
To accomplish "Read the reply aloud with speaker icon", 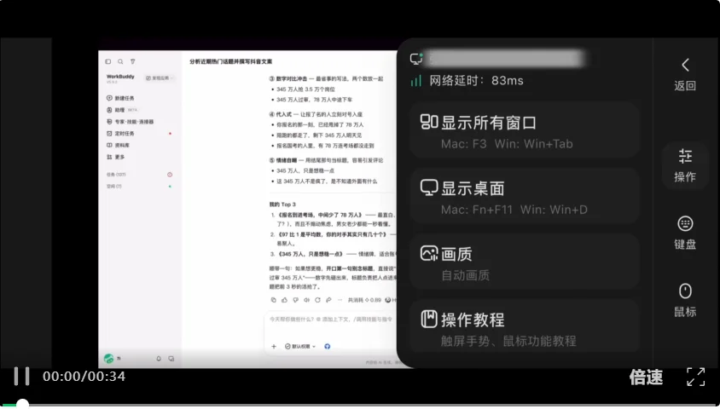I will pyautogui.click(x=307, y=300).
